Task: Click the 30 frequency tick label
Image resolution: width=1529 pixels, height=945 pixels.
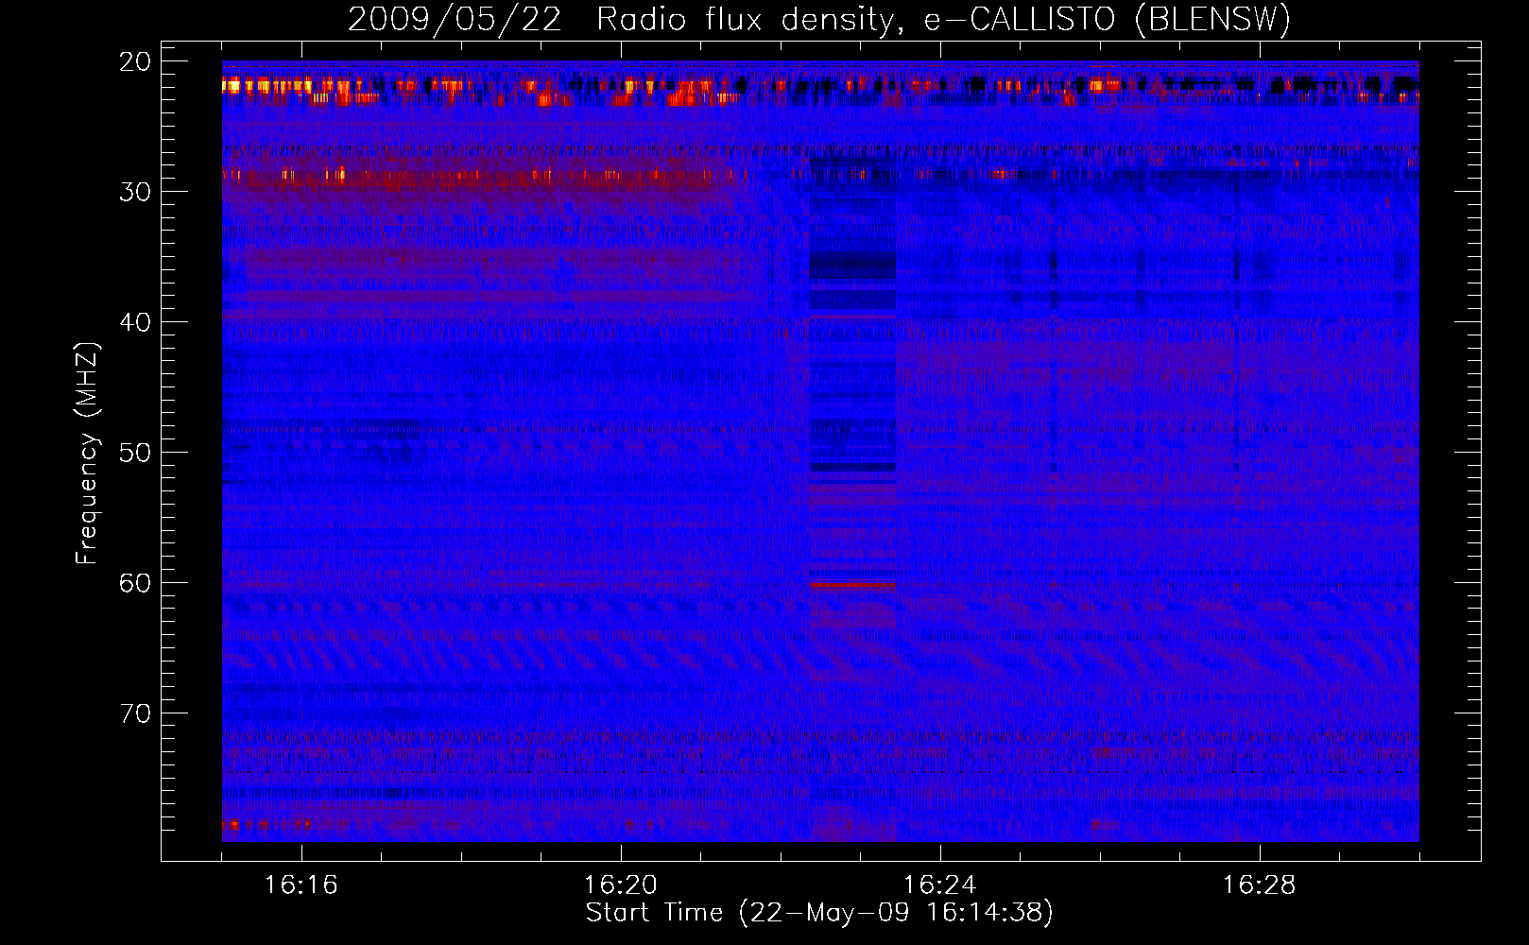Action: click(x=136, y=192)
